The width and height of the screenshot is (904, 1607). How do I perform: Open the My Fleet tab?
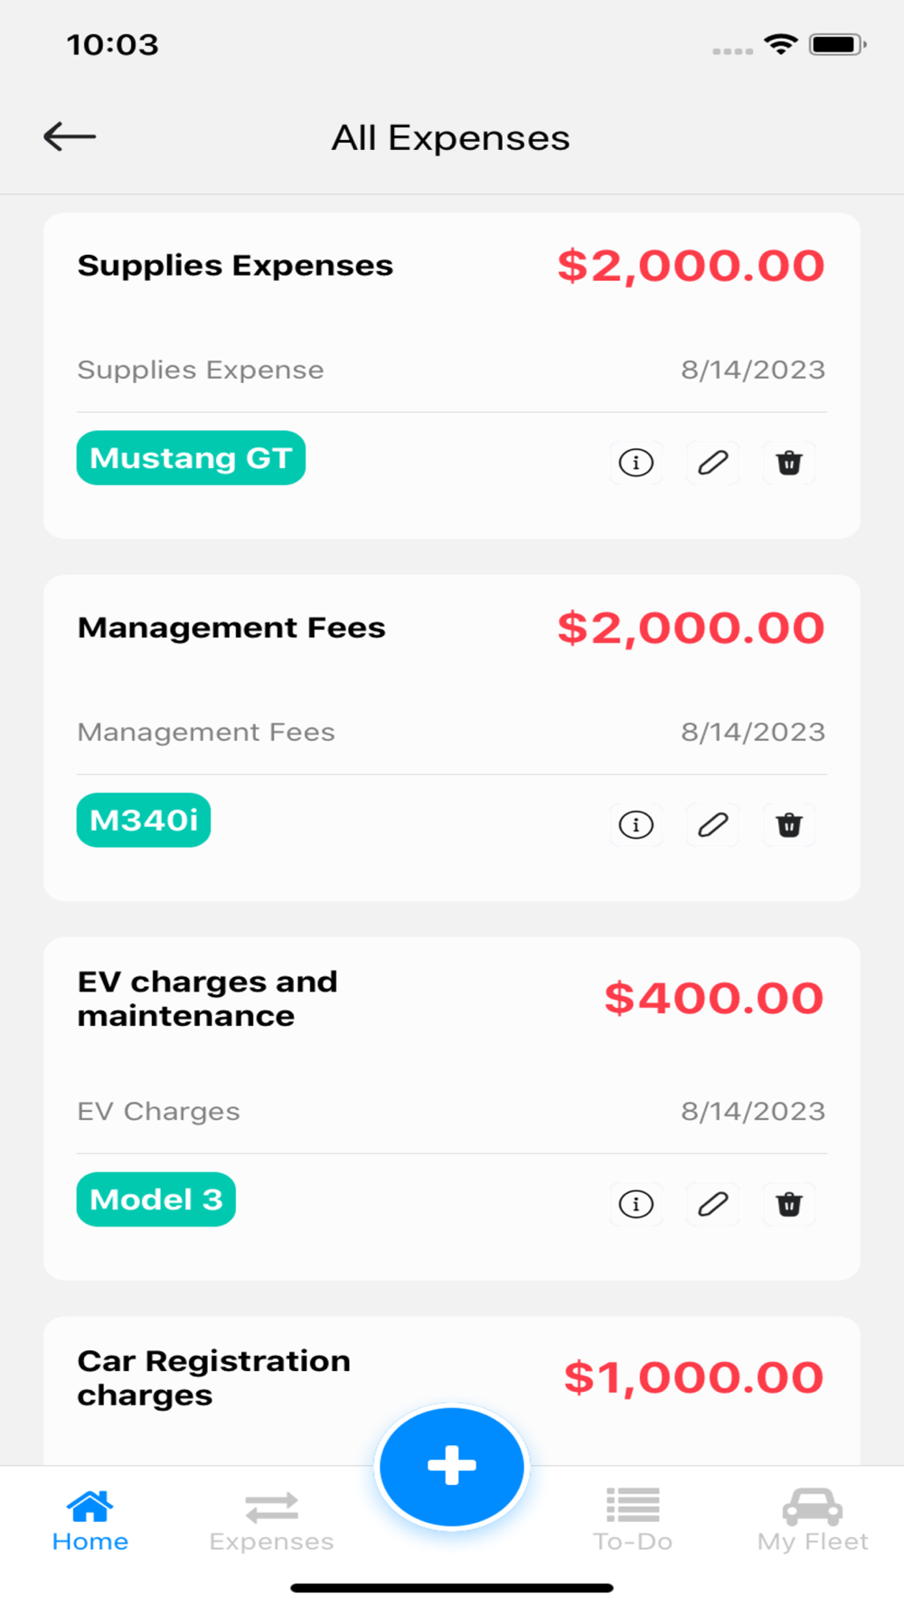(x=813, y=1521)
